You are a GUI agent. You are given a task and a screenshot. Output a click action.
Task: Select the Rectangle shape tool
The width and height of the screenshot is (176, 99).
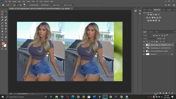(2, 37)
